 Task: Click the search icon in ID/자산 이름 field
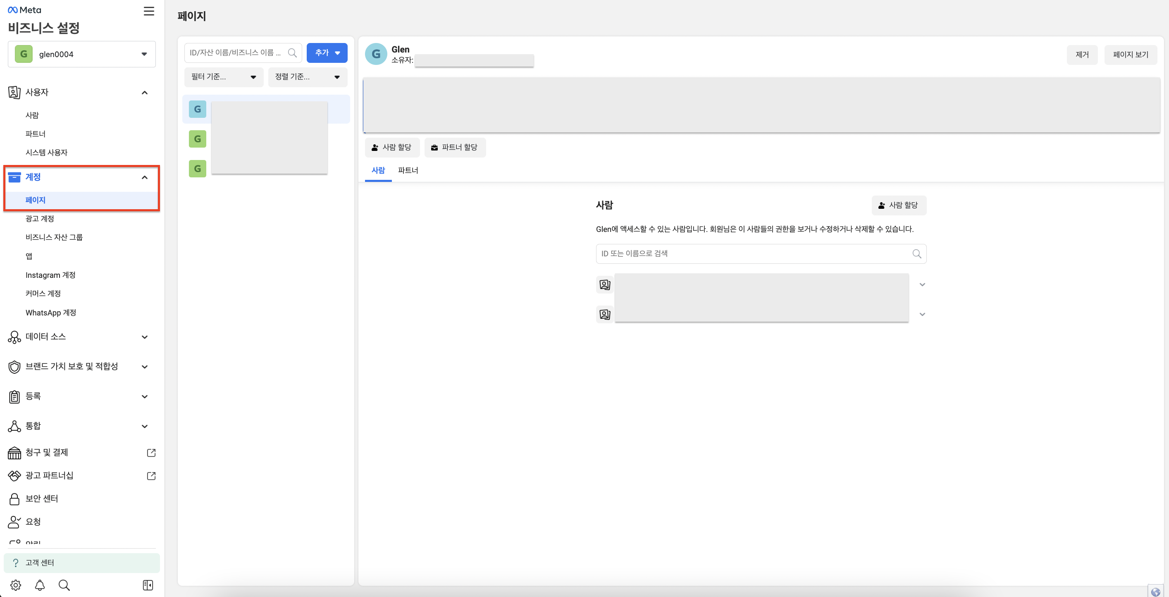click(x=292, y=53)
